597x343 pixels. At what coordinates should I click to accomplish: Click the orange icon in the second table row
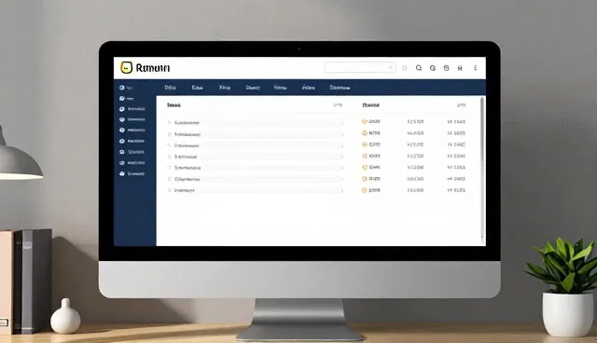(365, 133)
